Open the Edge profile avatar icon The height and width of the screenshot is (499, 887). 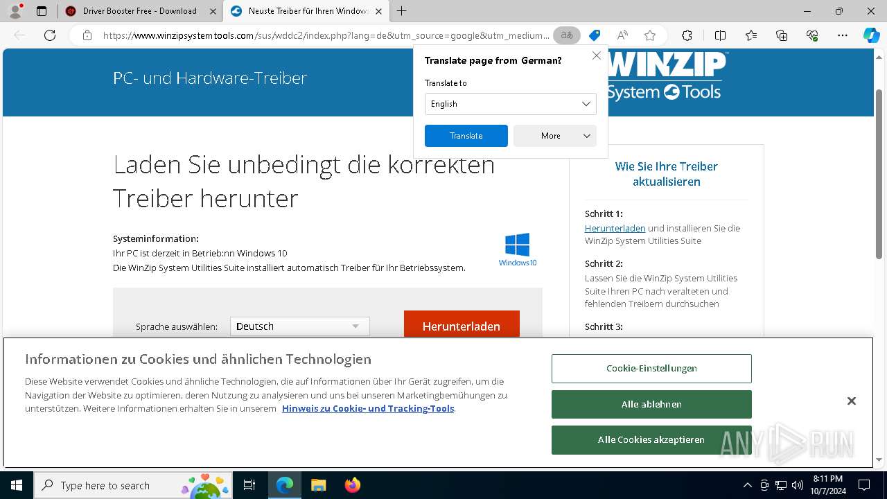click(x=15, y=10)
